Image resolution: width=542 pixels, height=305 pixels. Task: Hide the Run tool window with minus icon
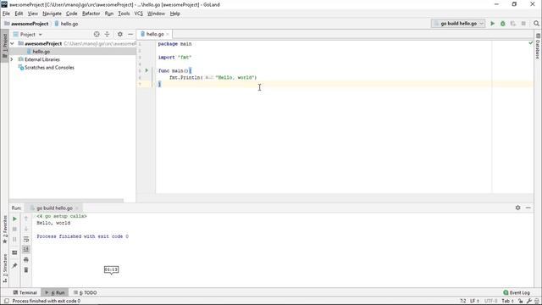click(x=528, y=208)
